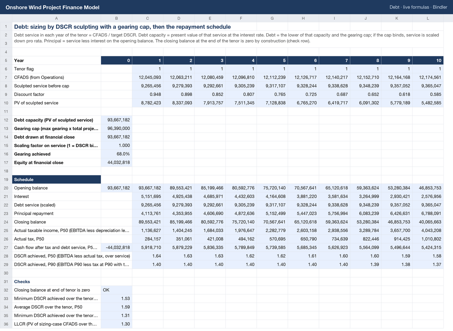Select actual tax 284,157
This screenshot has height=331, width=453.
coord(148,239)
